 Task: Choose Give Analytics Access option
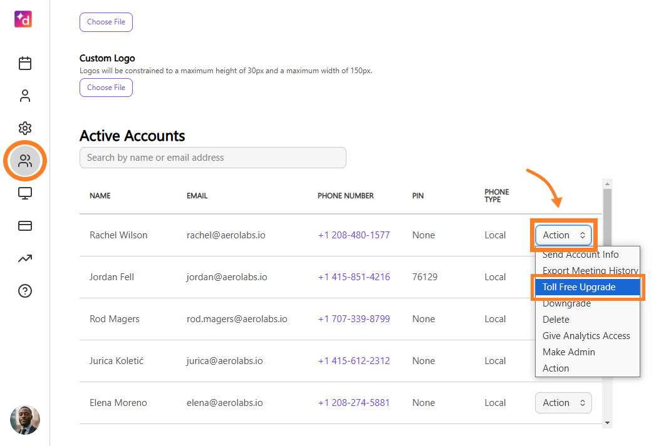pos(586,336)
